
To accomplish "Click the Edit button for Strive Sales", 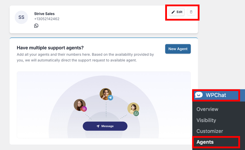I will (177, 12).
